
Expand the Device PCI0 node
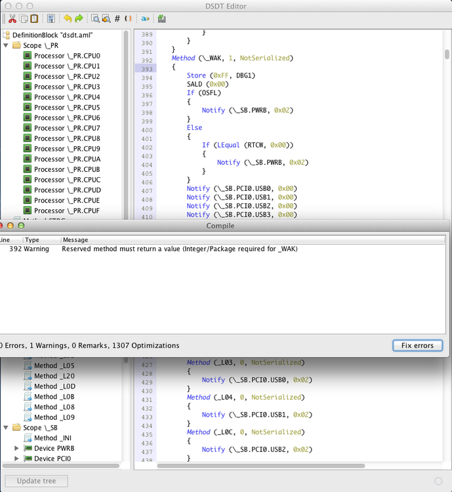click(17, 459)
